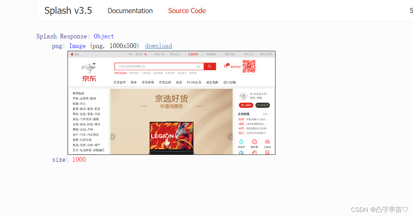Click 更多 next to 京东快报
Image resolution: width=413 pixels, height=216 pixels.
pyautogui.click(x=266, y=114)
